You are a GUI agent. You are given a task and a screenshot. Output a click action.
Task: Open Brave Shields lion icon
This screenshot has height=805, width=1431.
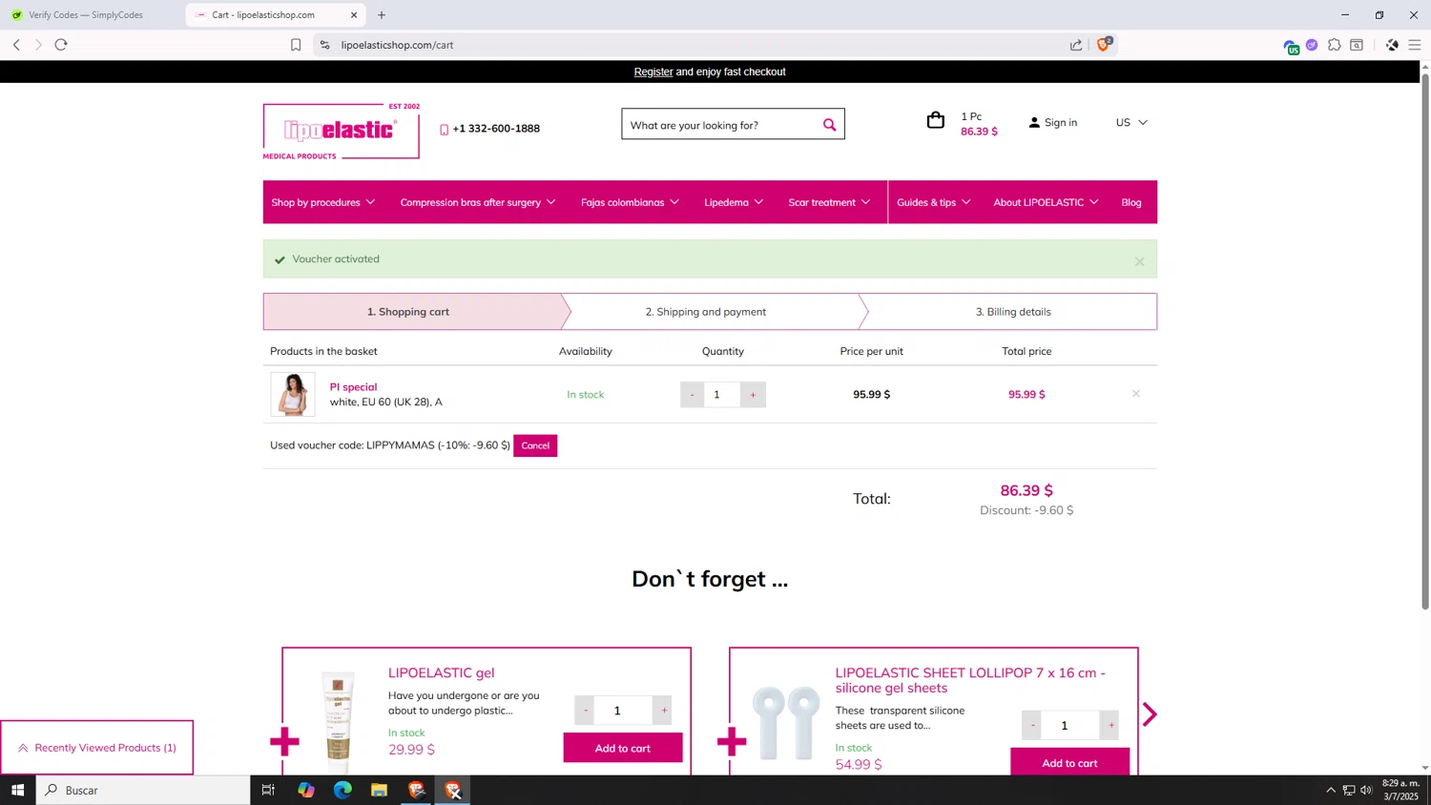[1104, 44]
